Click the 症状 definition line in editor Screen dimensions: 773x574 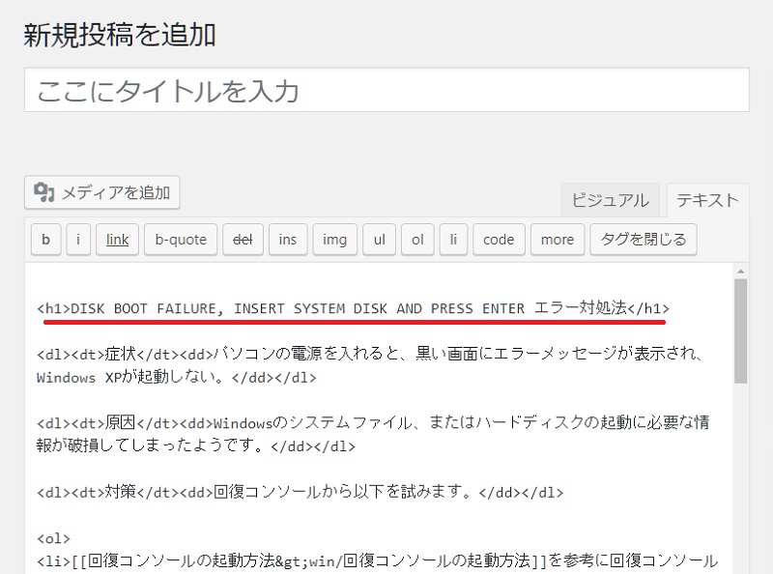[370, 365]
